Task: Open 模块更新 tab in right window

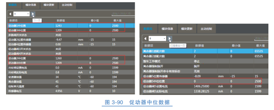Action: (187, 29)
